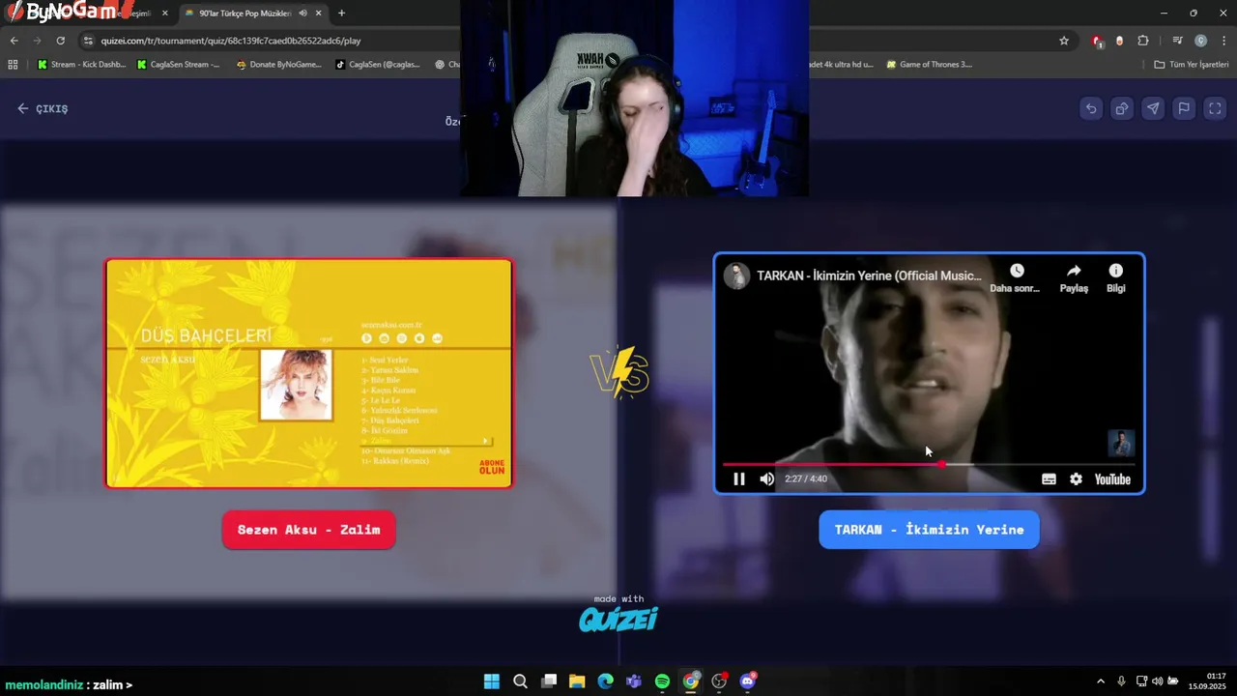Click Paylaş share icon in video

(x=1074, y=277)
